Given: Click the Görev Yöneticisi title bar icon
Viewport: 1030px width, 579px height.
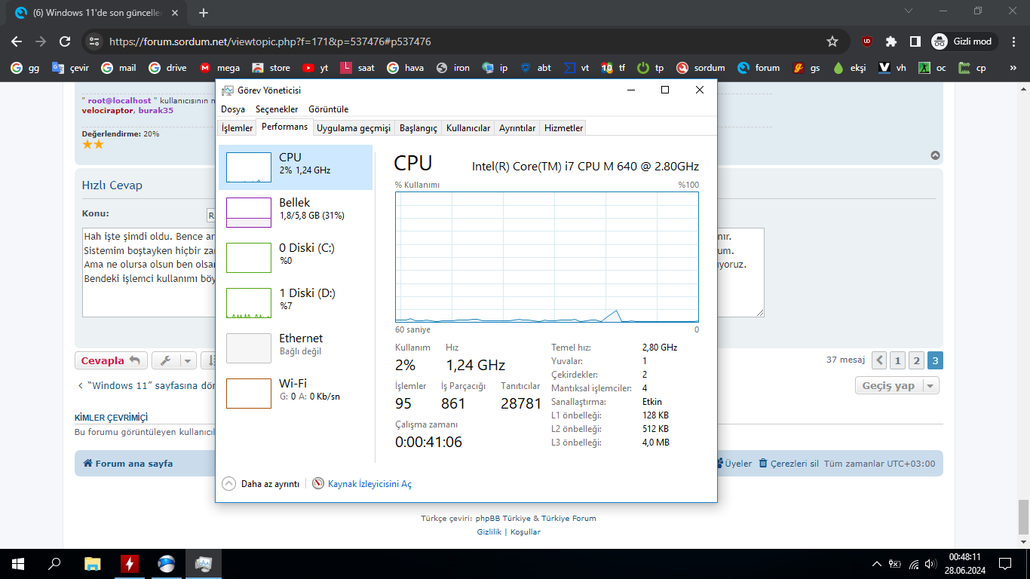Looking at the screenshot, I should [228, 90].
